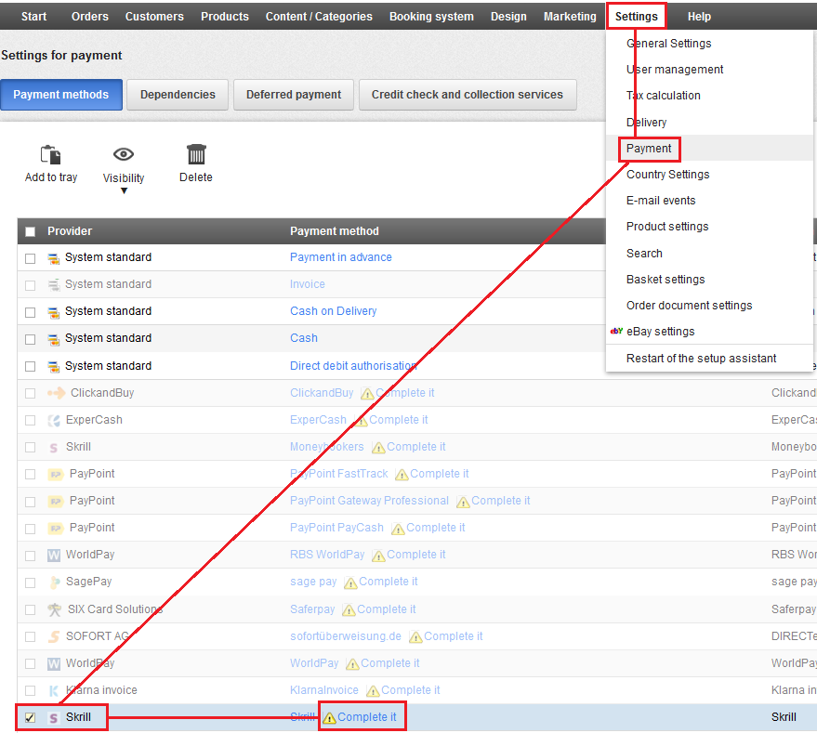Click ExperCash provider icon
Image resolution: width=817 pixels, height=733 pixels.
coord(54,421)
